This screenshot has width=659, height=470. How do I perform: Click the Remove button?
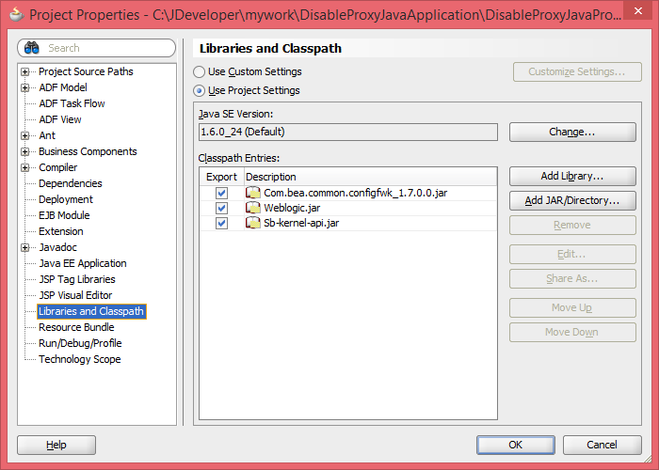(572, 225)
